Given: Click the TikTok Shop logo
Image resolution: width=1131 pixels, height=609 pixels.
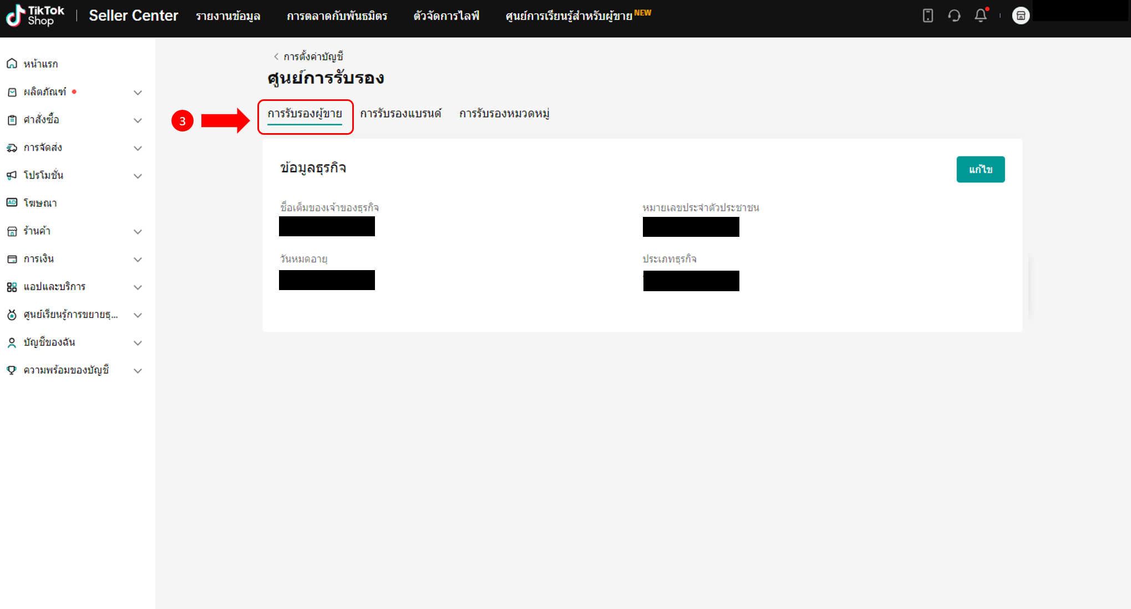Looking at the screenshot, I should tap(35, 16).
